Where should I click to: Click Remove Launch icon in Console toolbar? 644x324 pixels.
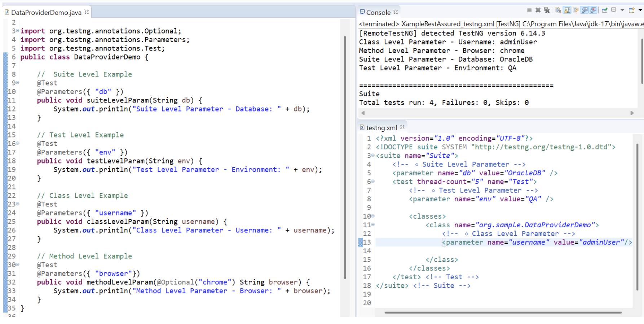(x=538, y=10)
